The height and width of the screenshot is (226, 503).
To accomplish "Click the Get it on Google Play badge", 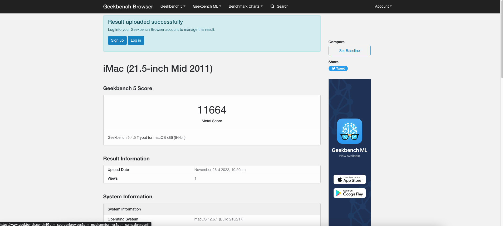I will pyautogui.click(x=349, y=193).
